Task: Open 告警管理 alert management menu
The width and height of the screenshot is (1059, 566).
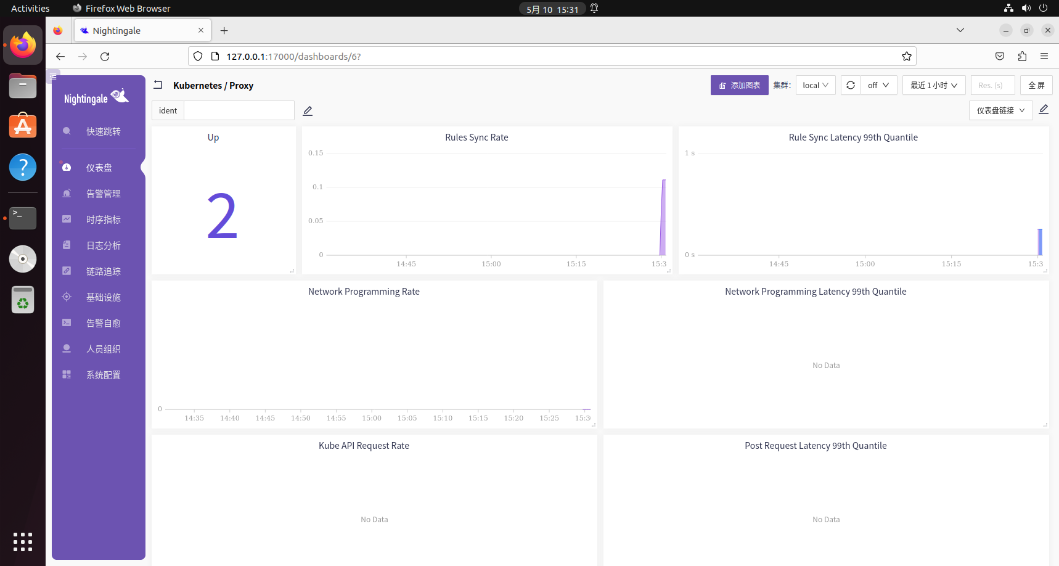Action: tap(104, 194)
